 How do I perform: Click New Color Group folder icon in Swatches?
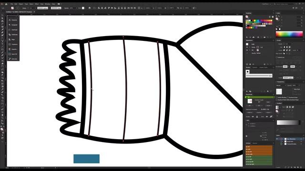pyautogui.click(x=264, y=37)
